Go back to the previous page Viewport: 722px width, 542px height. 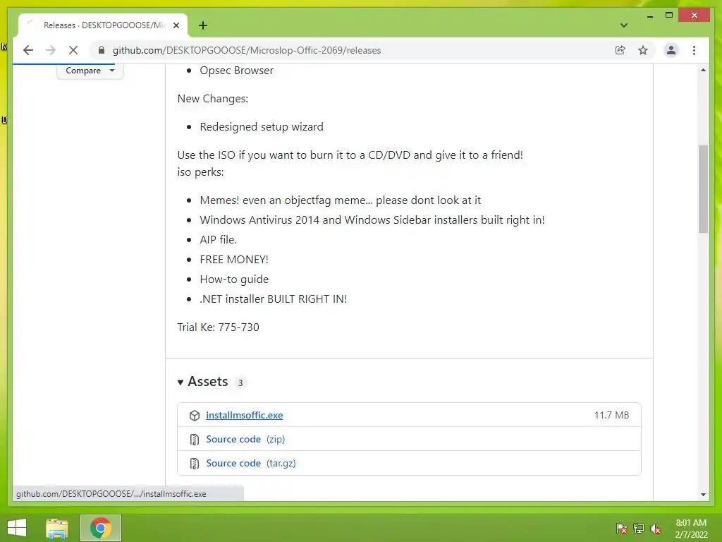(x=28, y=50)
